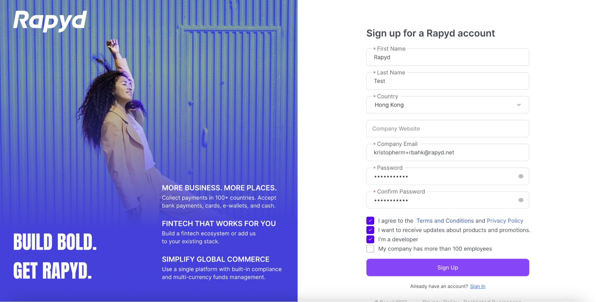Reveal the Confirm Password entry

tap(521, 200)
